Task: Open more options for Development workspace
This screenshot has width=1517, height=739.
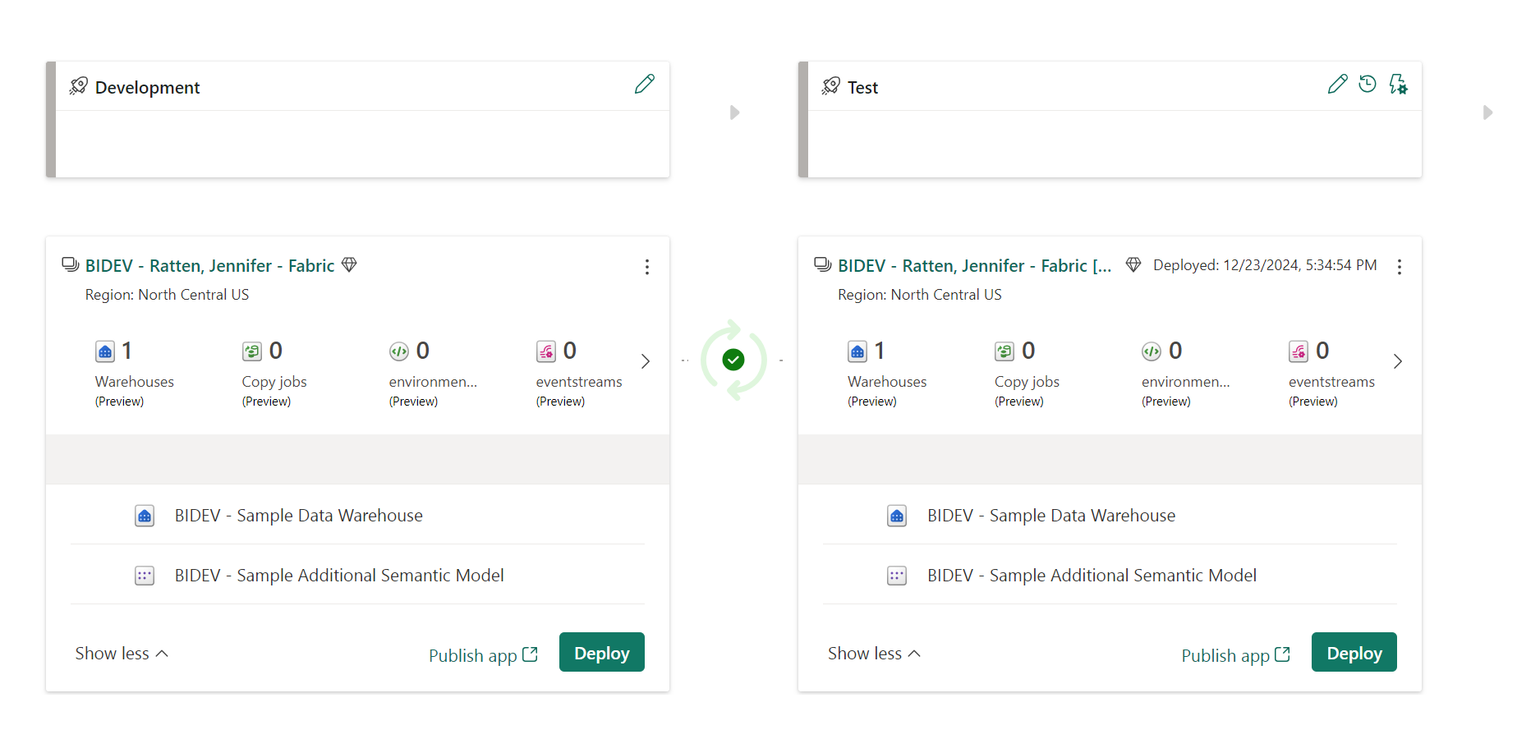Action: coord(647,267)
